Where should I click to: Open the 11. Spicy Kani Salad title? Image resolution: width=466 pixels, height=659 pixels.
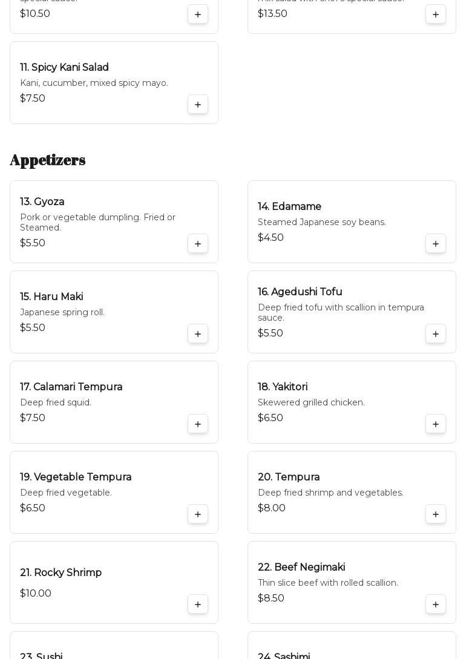tap(64, 68)
